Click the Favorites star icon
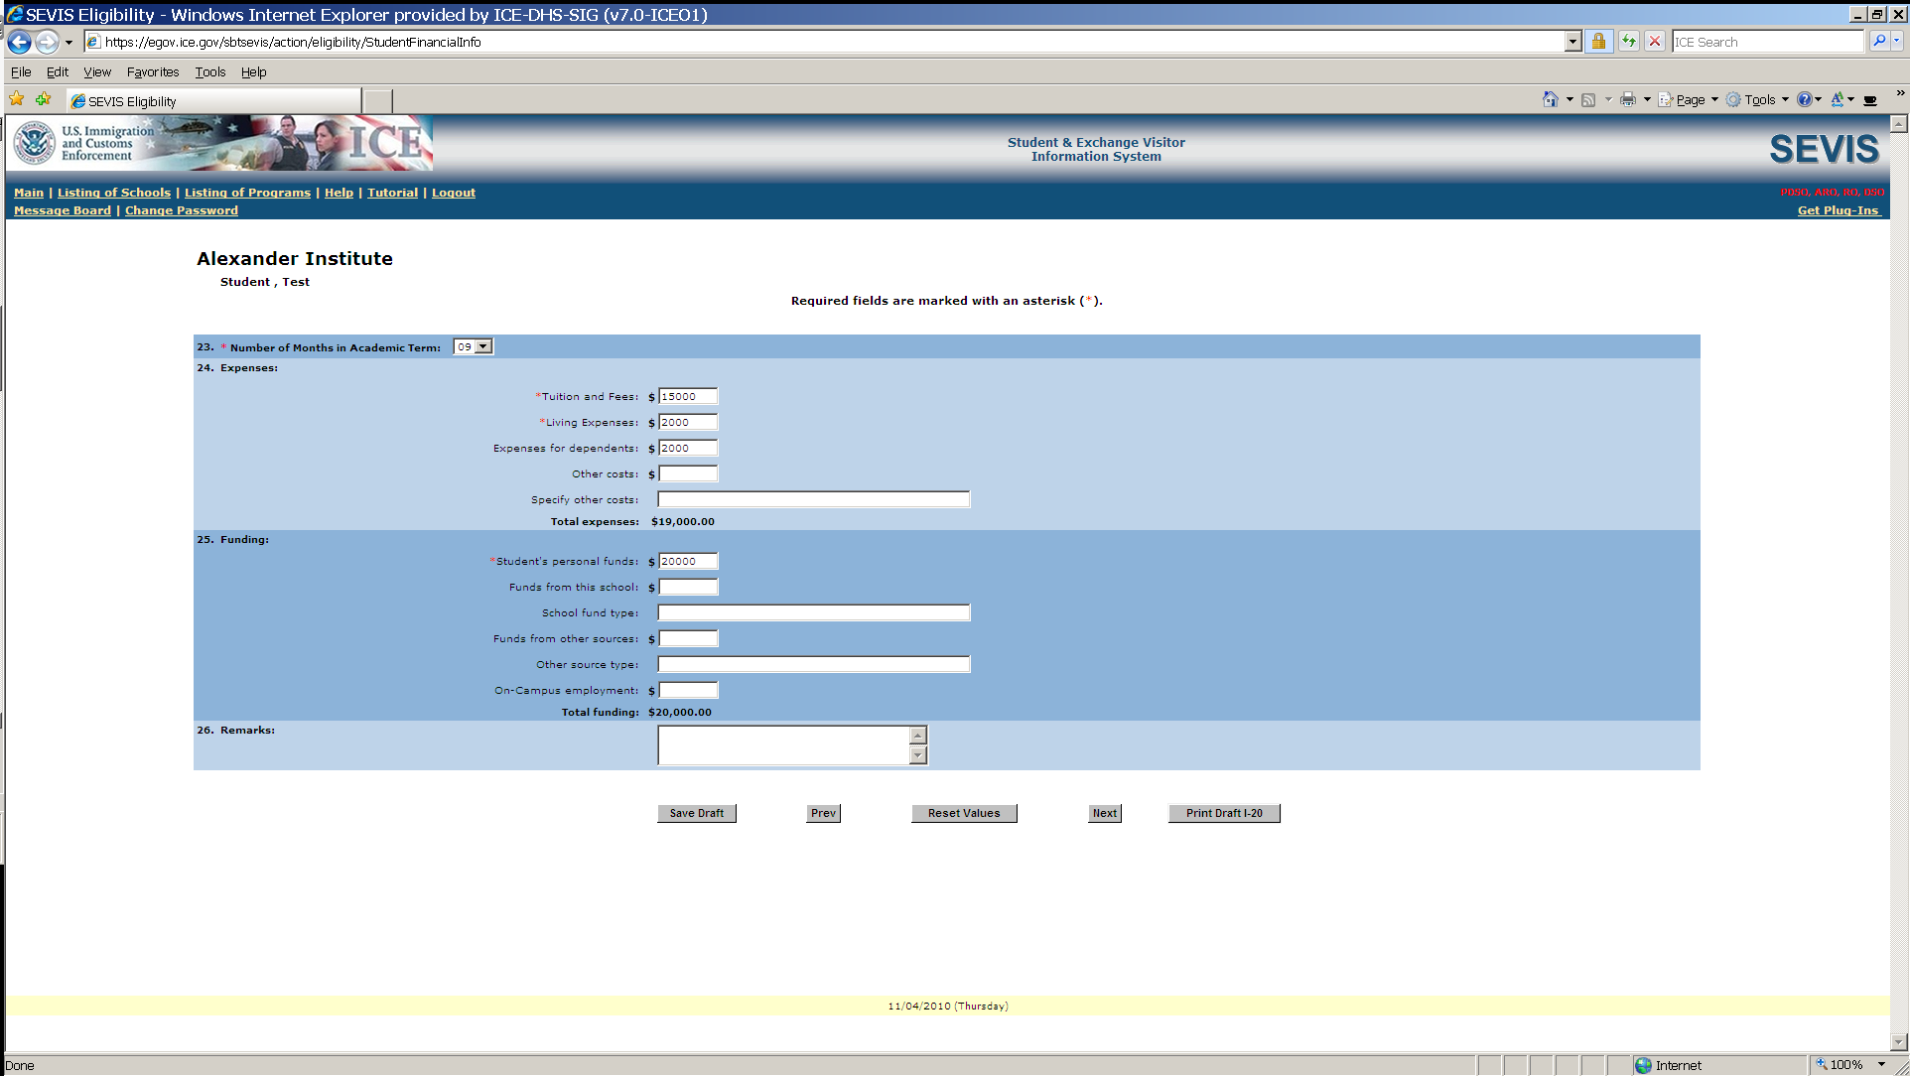 17,99
